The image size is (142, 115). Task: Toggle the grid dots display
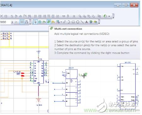point(22,22)
